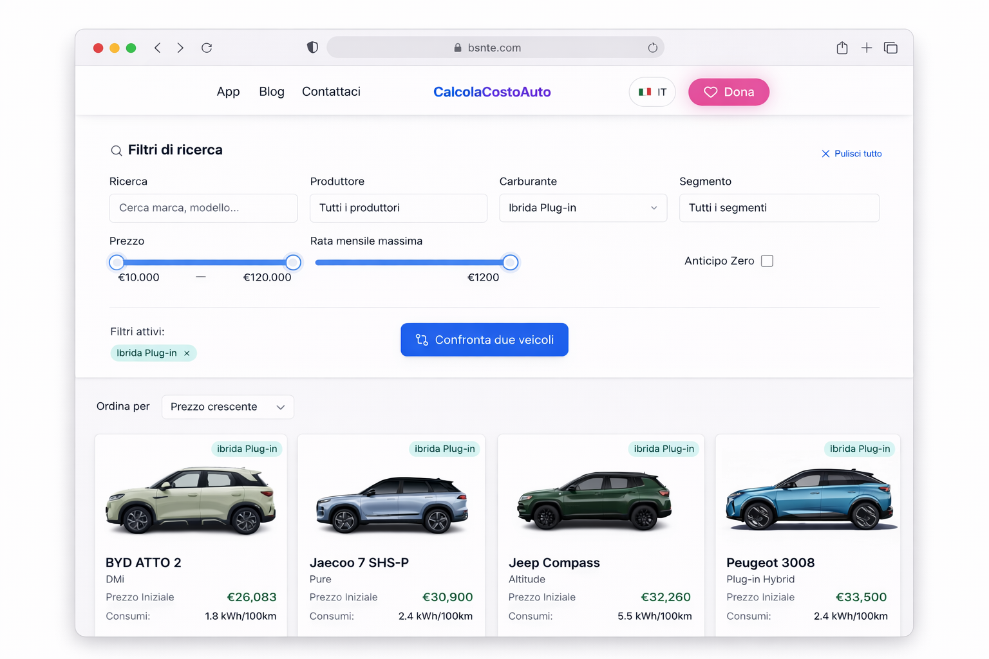The height and width of the screenshot is (659, 989).
Task: Change sorting via the Prezzo crescente dropdown
Action: (x=227, y=407)
